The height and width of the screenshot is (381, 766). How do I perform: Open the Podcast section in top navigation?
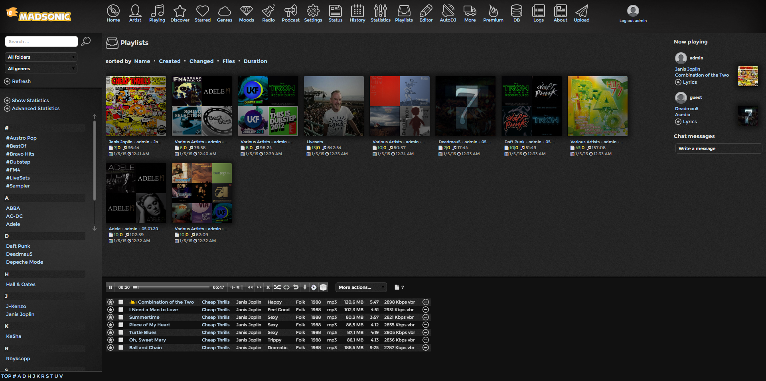click(x=290, y=14)
